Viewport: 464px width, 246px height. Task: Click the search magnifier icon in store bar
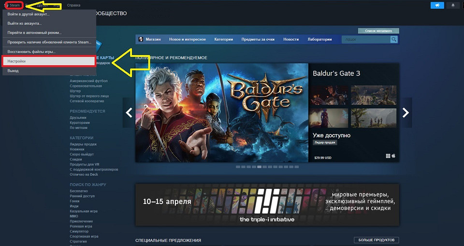(x=394, y=40)
